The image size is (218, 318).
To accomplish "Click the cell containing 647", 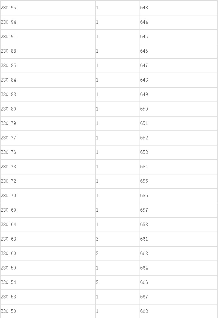I will [x=179, y=66].
